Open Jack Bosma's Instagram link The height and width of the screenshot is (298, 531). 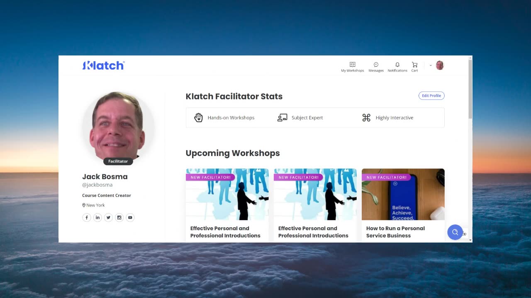click(x=119, y=217)
